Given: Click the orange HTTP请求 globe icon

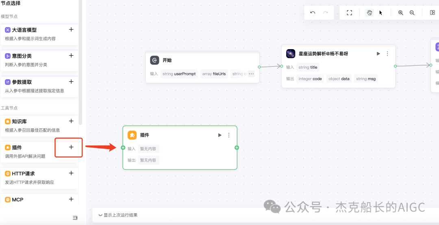Looking at the screenshot, I should 8,173.
